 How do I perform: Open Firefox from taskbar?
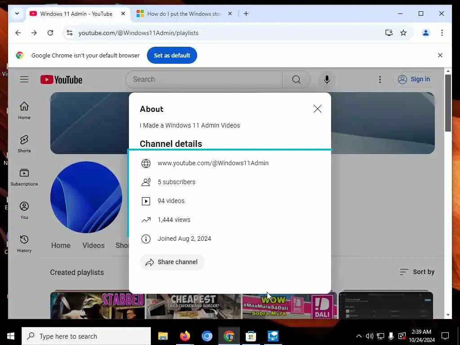[x=185, y=336]
